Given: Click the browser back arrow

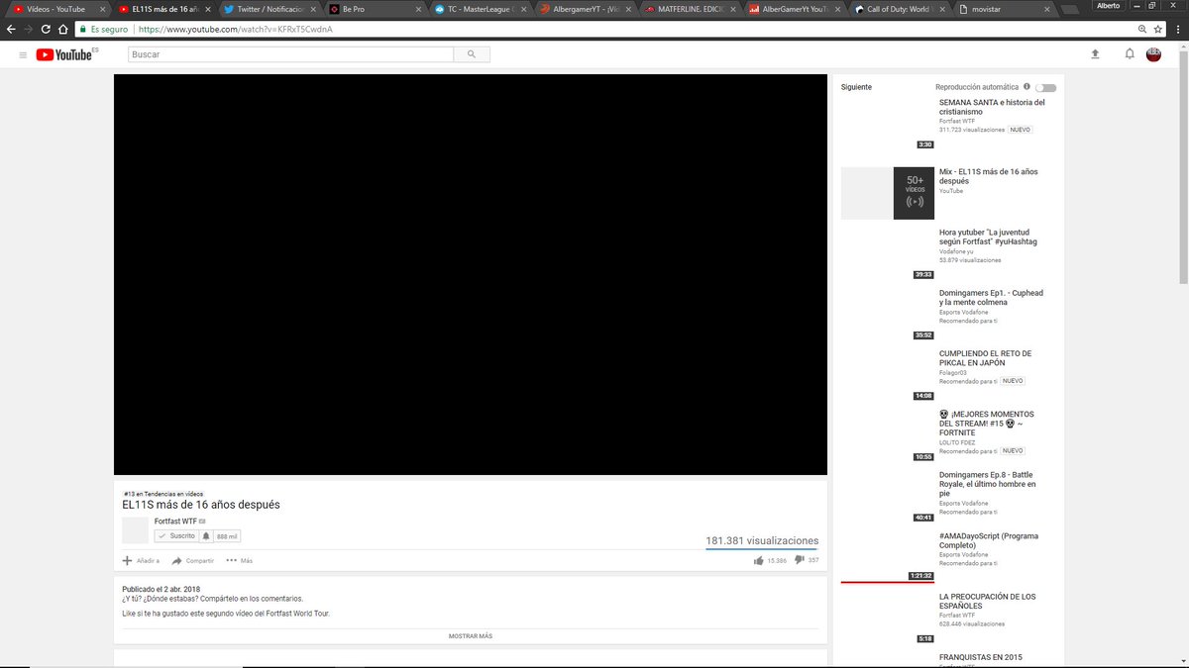Looking at the screenshot, I should click(x=10, y=29).
